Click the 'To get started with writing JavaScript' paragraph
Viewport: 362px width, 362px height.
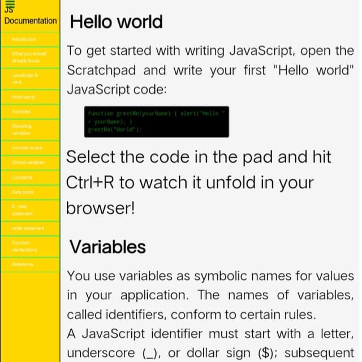click(210, 70)
